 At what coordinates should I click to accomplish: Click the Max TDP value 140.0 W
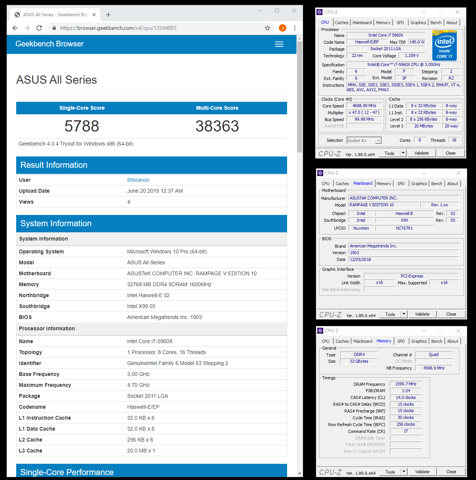pos(417,42)
